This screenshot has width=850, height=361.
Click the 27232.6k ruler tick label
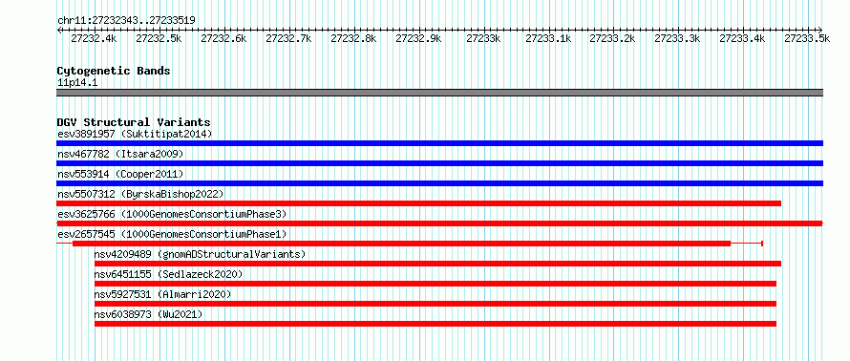223,38
